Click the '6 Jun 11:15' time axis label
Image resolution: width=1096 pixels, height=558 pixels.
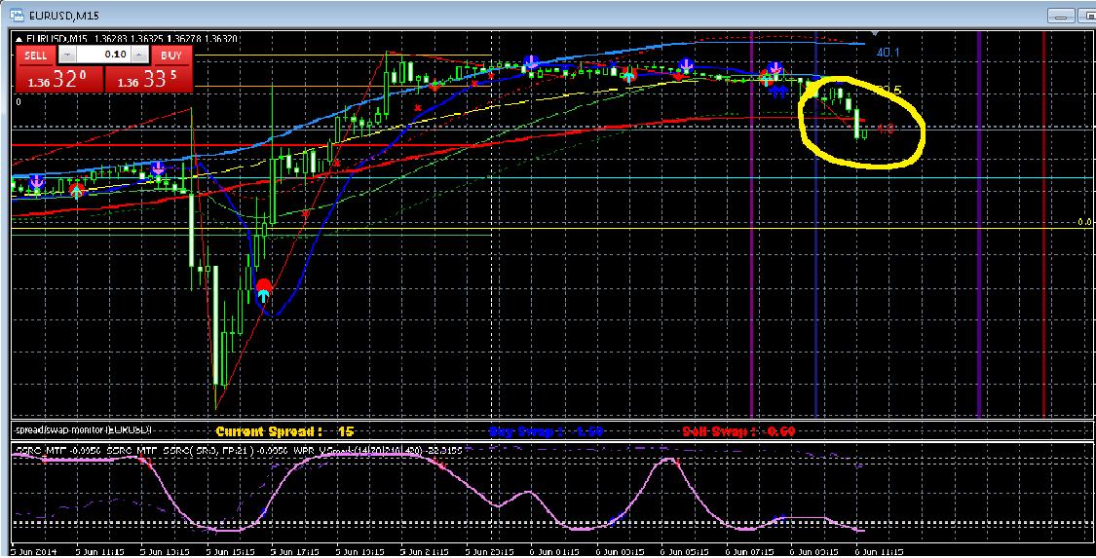(x=880, y=552)
